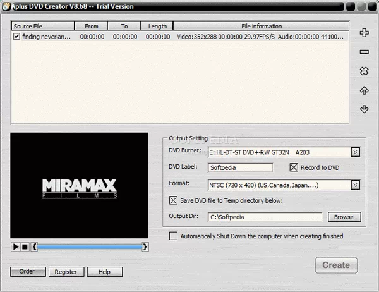Viewport: 379px width, 292px height.
Task: Click the From column header
Action: 91,26
